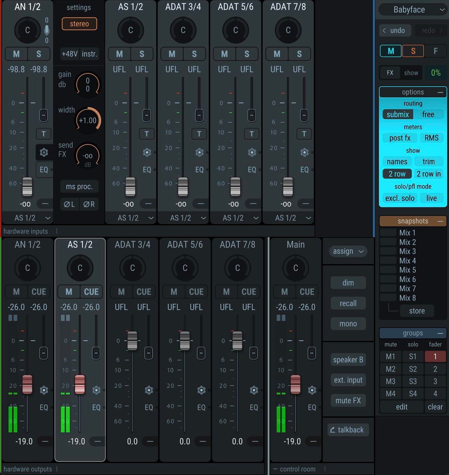449x475 pixels.
Task: Open settings gear on AN 1/2 output channel
Action: pyautogui.click(x=44, y=390)
